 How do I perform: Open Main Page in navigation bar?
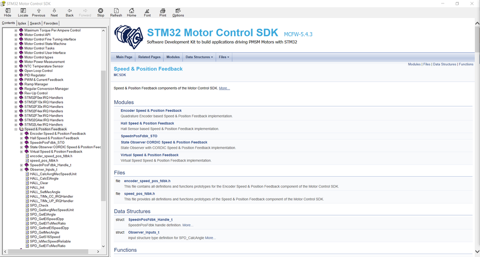[x=124, y=57]
